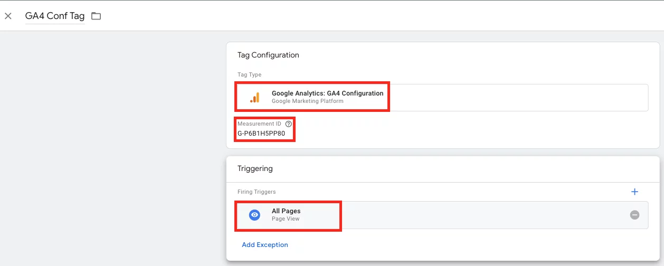Click the blue eye Page View trigger icon
This screenshot has height=266, width=664.
coord(254,215)
